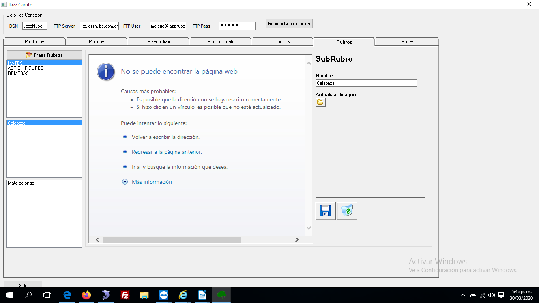
Task: Launch Firefox from the taskbar
Action: 86,295
